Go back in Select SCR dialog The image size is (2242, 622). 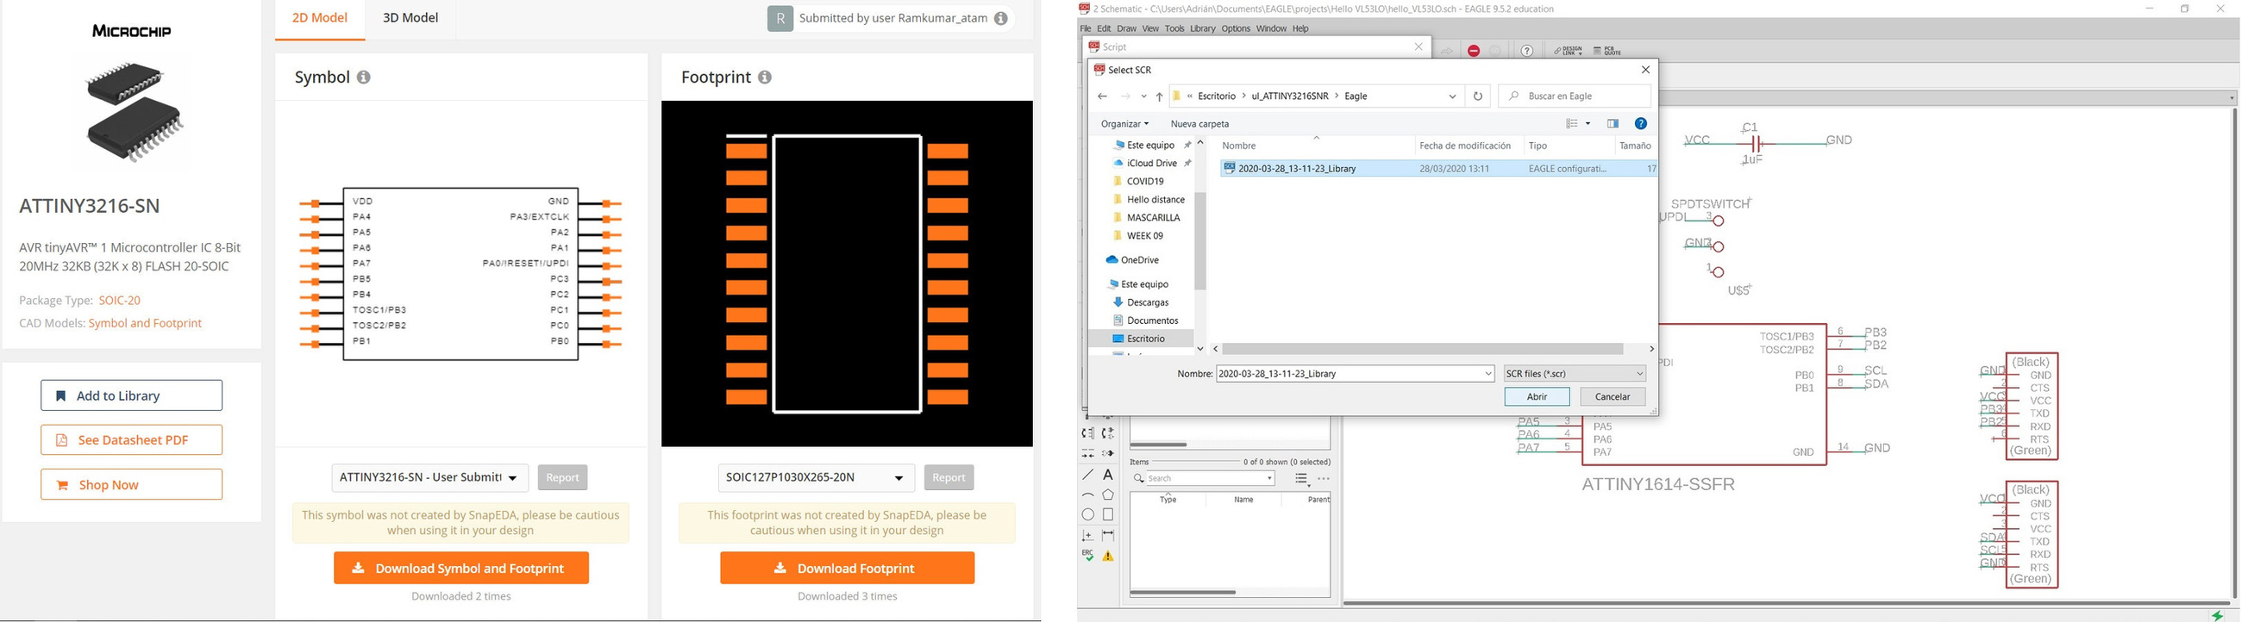[x=1103, y=96]
